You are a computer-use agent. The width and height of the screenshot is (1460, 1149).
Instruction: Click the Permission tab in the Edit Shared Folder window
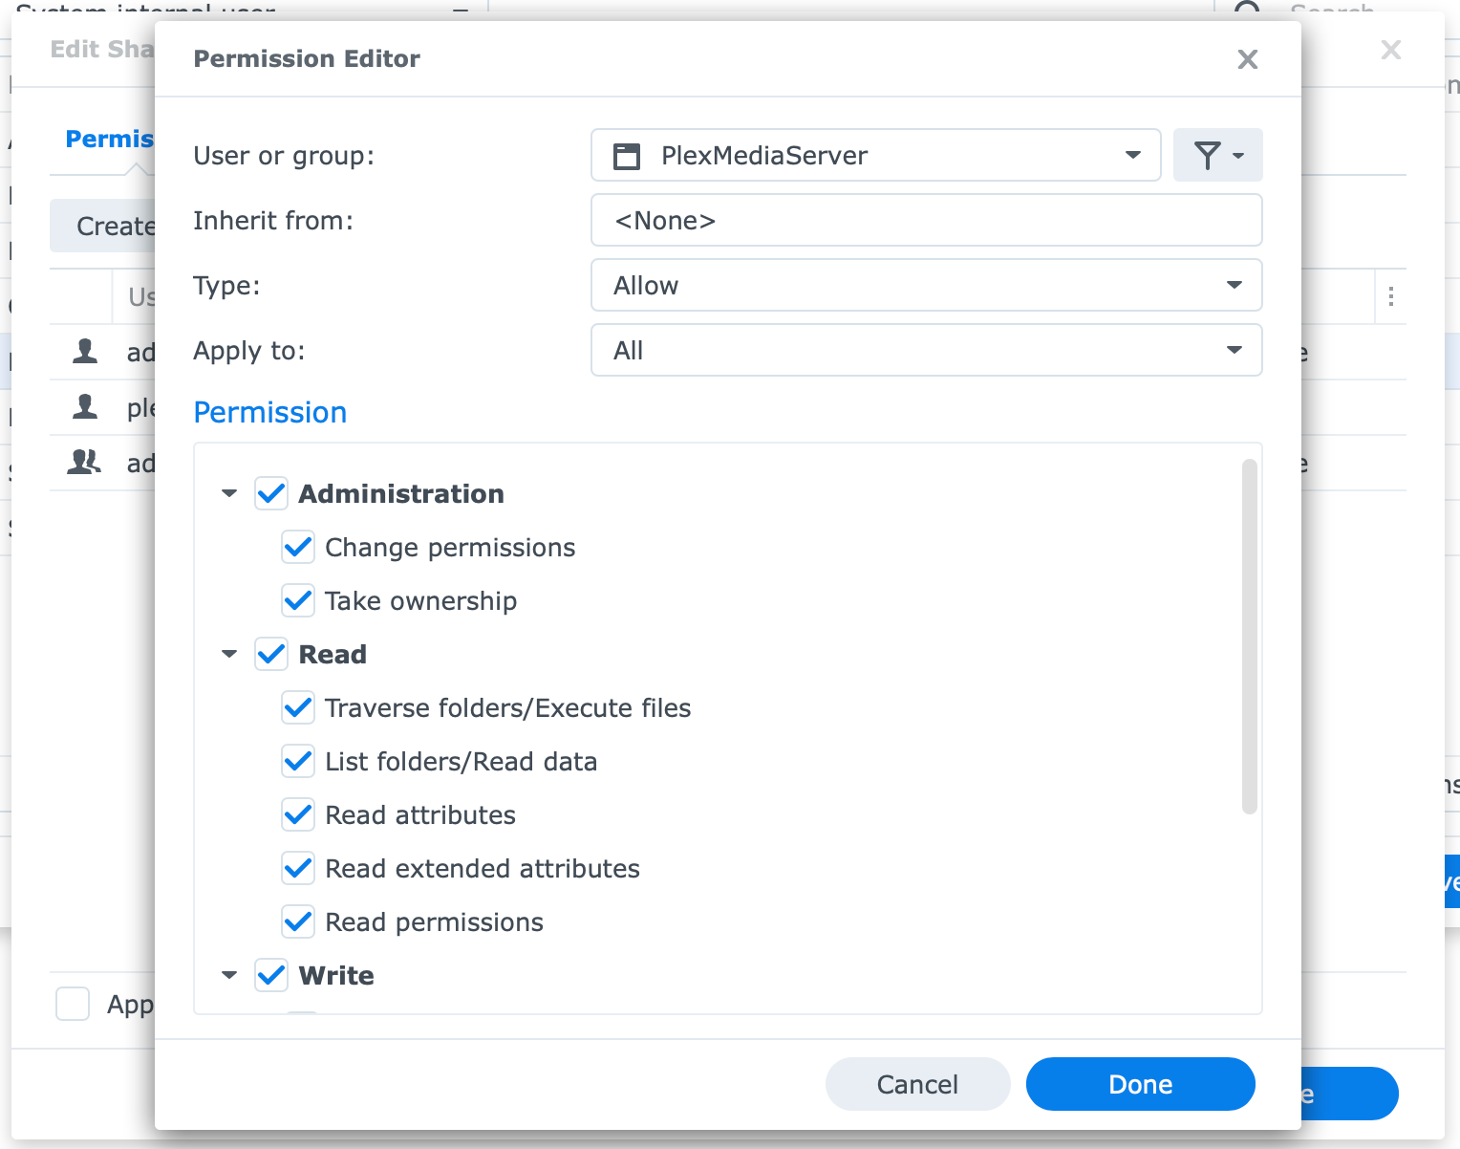point(109,140)
